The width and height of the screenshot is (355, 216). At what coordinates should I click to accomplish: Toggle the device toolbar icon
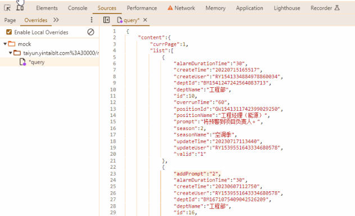tap(20, 8)
